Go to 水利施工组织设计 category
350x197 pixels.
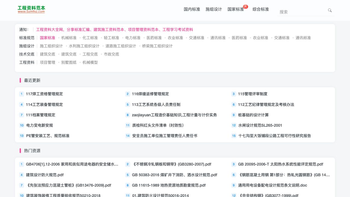[84, 46]
